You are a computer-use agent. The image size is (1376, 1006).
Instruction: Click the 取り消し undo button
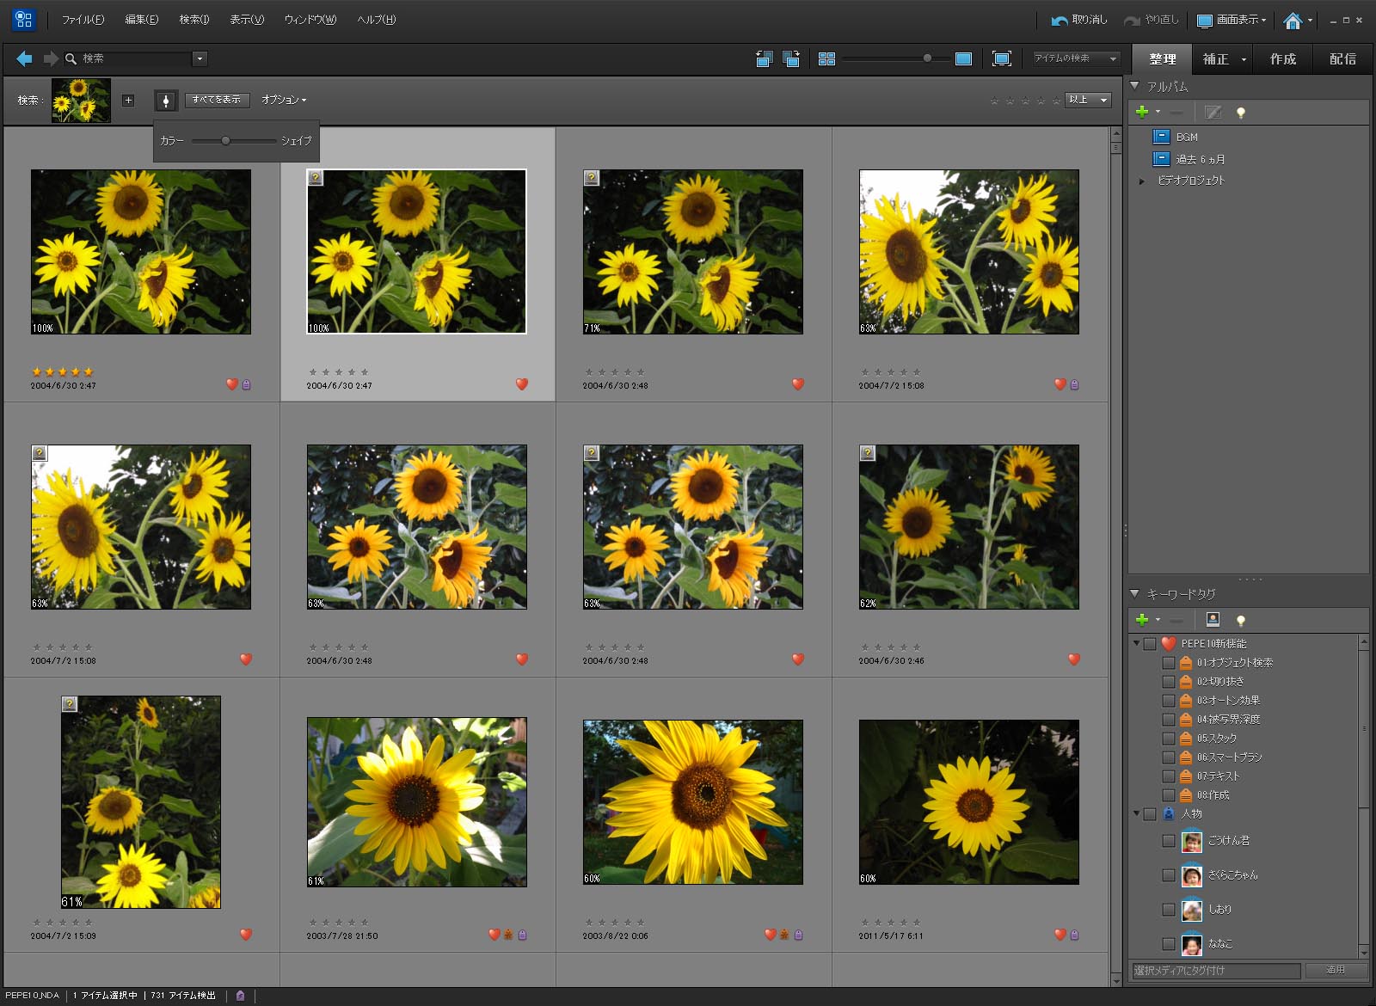click(1080, 20)
